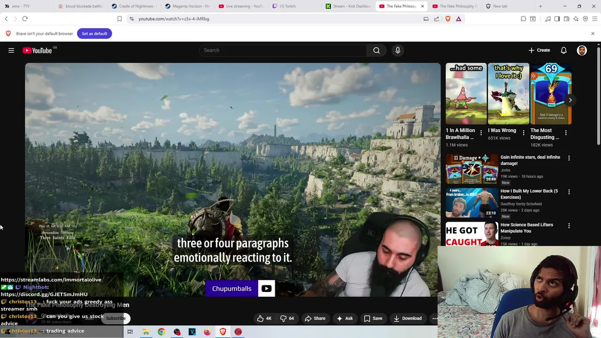The height and width of the screenshot is (338, 601).
Task: Share the video
Action: coord(315,318)
